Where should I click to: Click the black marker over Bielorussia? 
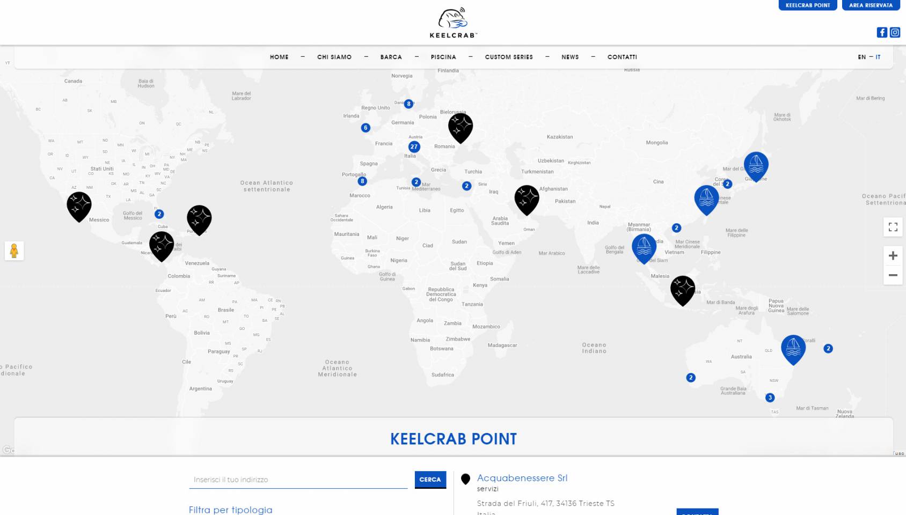pyautogui.click(x=461, y=128)
